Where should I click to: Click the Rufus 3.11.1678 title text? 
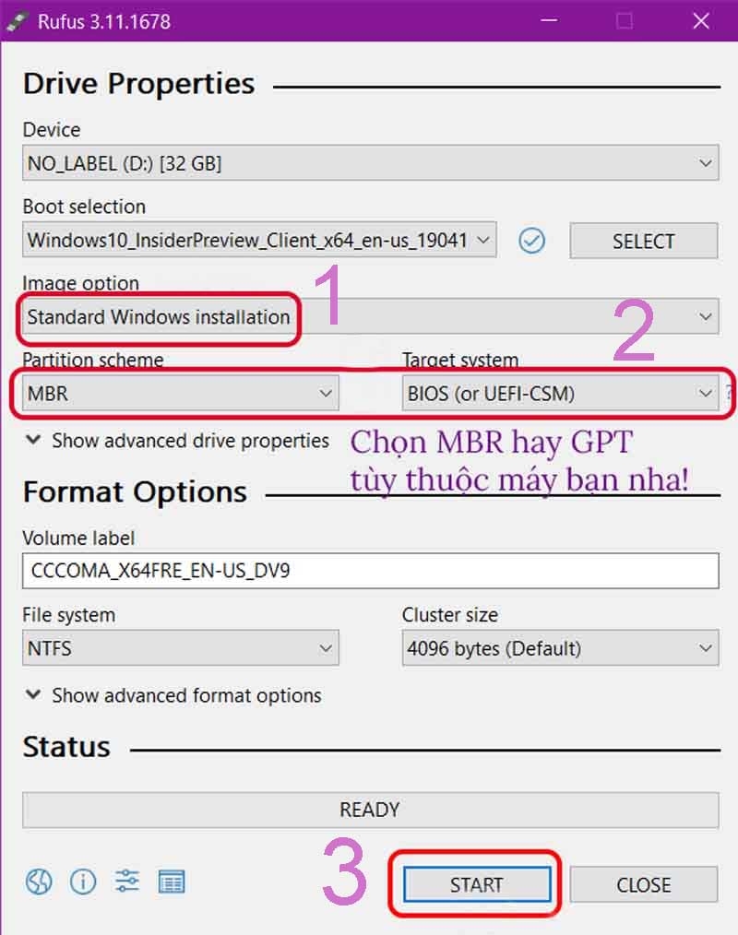pos(104,21)
